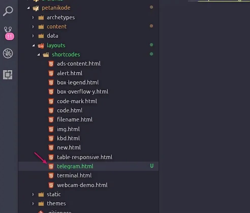Open Source Control with 11 changes
The width and height of the screenshot is (250, 213).
point(9,33)
